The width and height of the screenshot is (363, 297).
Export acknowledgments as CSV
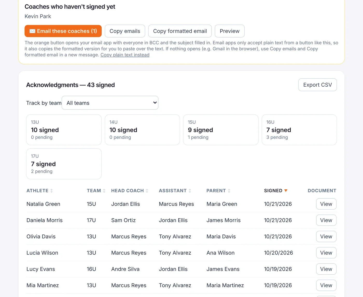(317, 85)
